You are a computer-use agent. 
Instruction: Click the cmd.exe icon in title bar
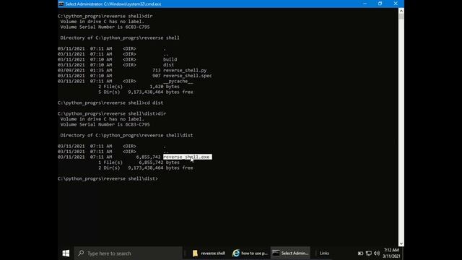(x=61, y=4)
